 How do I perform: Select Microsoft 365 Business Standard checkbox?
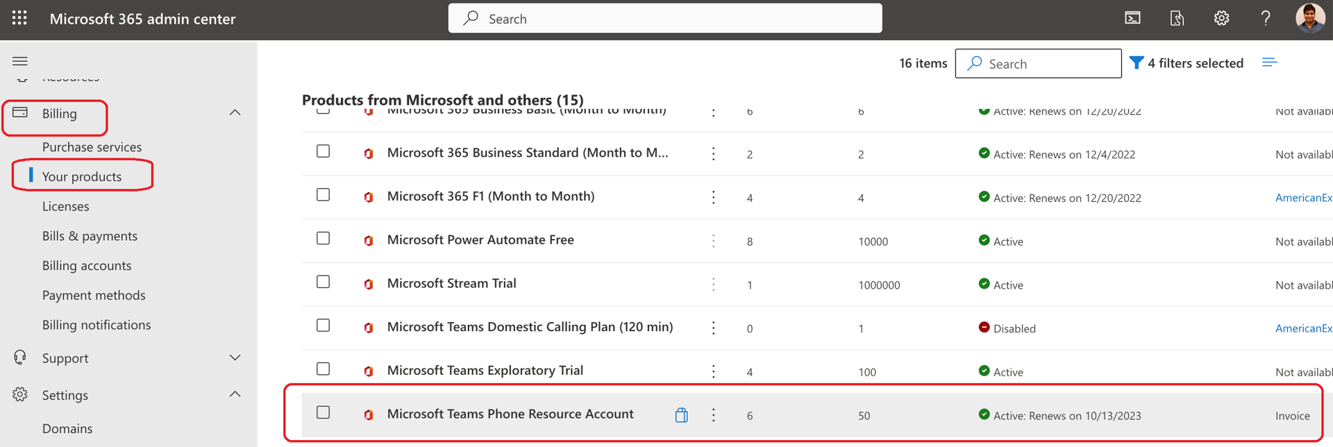coord(323,151)
